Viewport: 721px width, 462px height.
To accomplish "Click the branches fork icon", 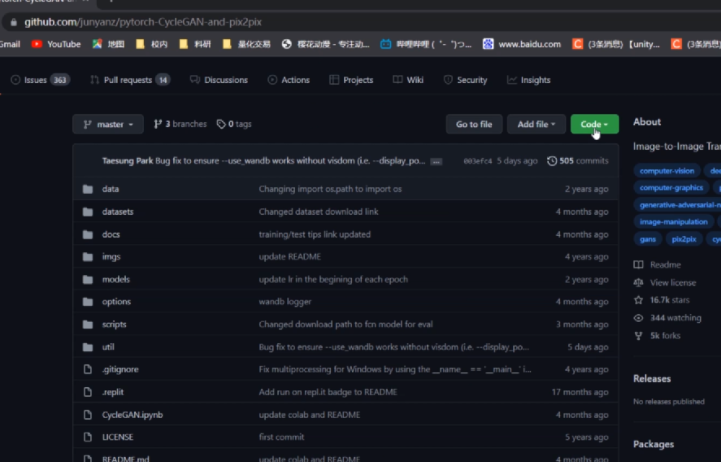I will tap(158, 124).
